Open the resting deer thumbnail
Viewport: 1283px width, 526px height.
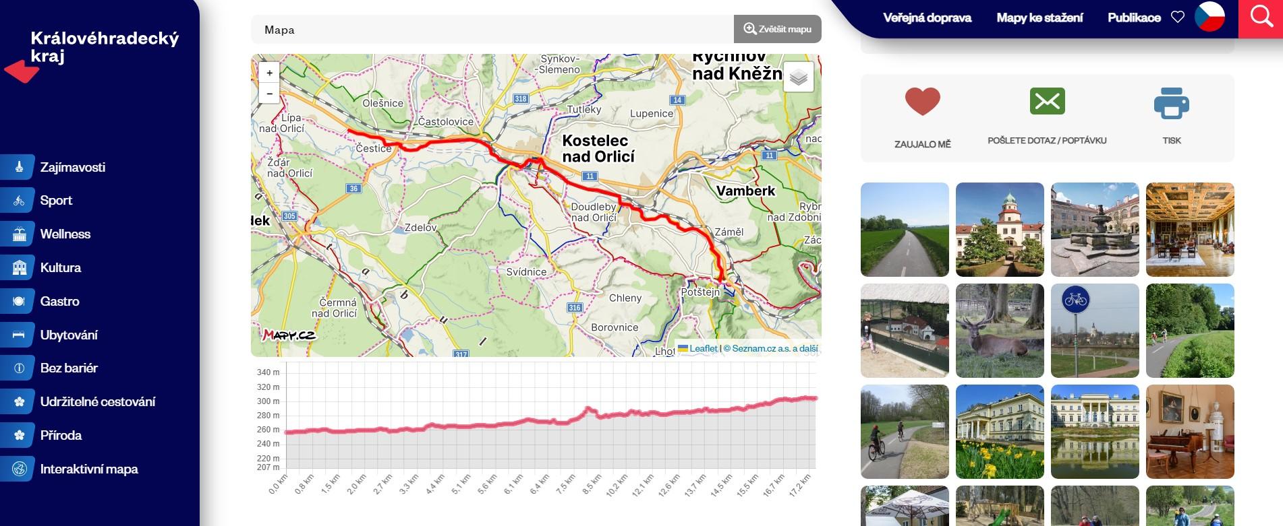[1000, 331]
